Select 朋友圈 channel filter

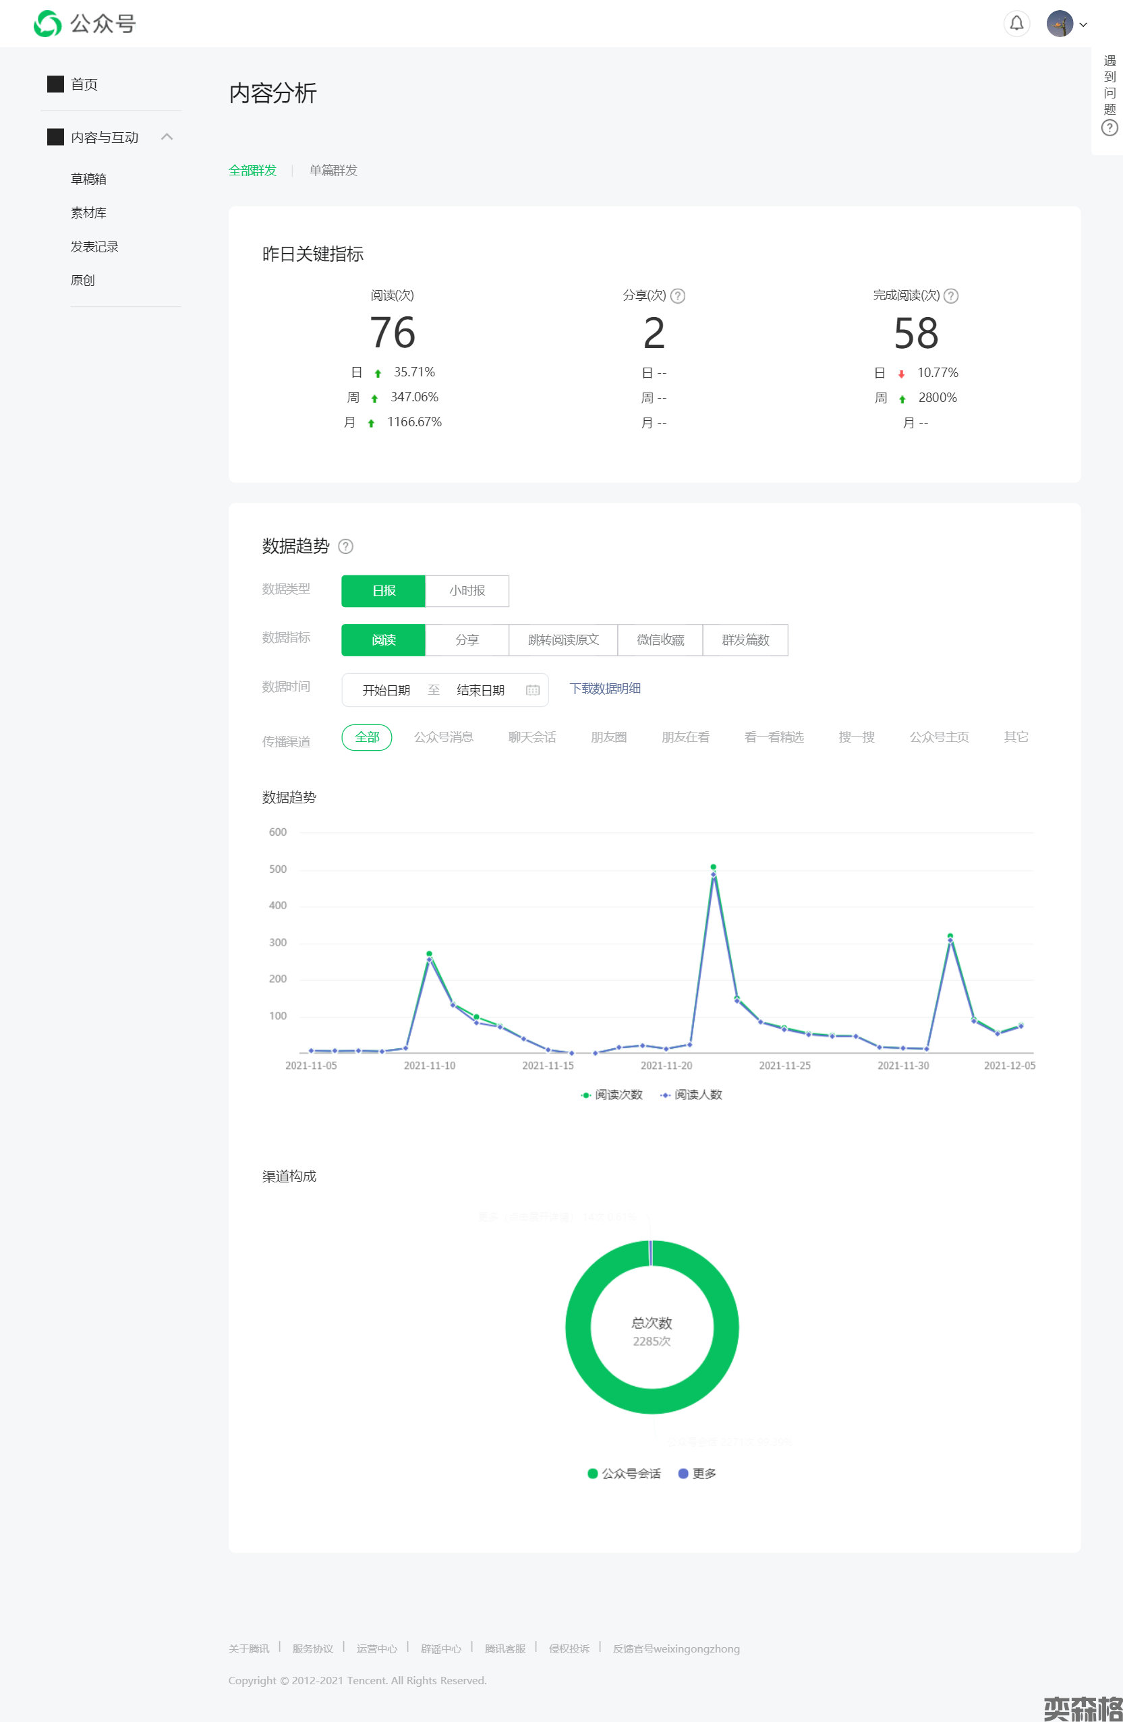coord(608,737)
